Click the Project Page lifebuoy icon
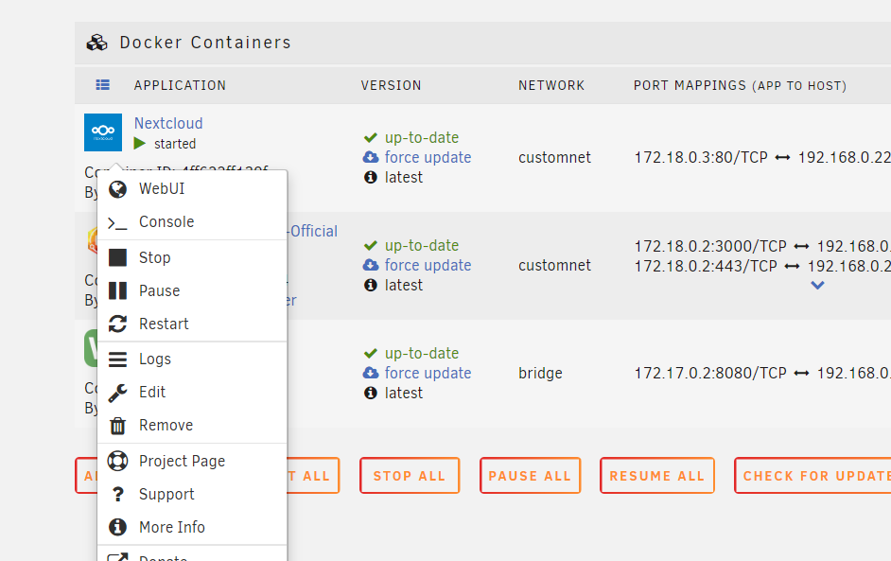Screen dimensions: 891x561 click(117, 461)
